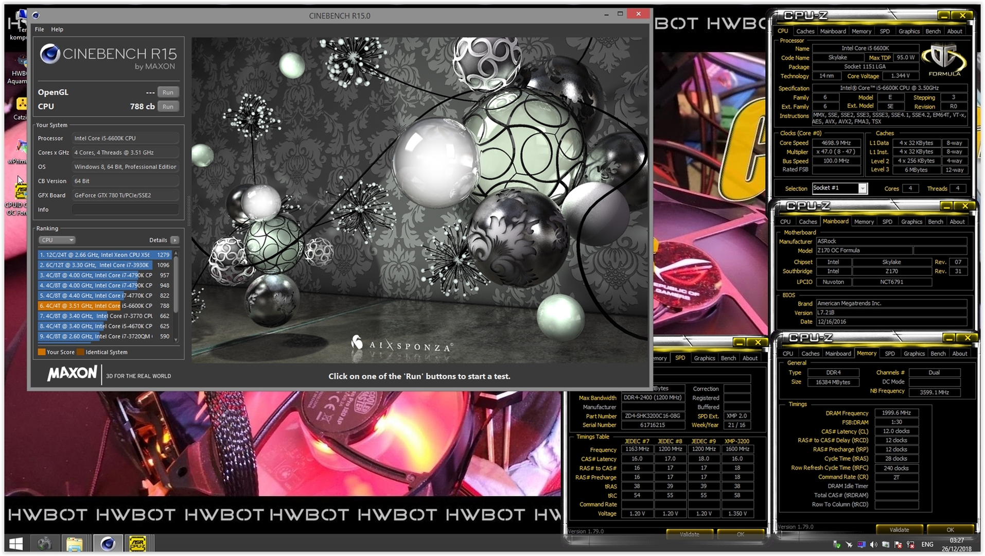Click the Identical System legend swatch
Screen dimensions: 985x556
80,352
